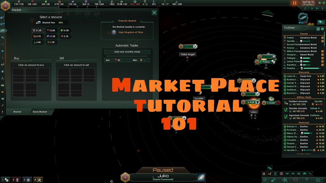Open High Kingdom of Yibar market leader
This screenshot has width=326, height=183.
(128, 32)
